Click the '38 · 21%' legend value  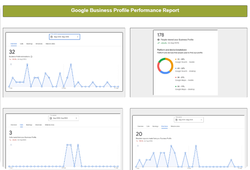click(x=181, y=77)
